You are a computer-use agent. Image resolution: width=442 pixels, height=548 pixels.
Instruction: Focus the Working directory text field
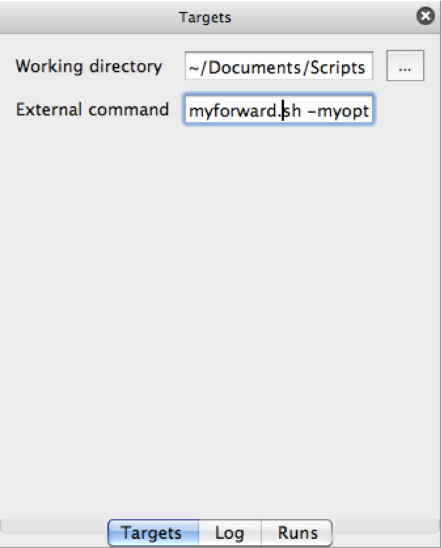coord(279,67)
